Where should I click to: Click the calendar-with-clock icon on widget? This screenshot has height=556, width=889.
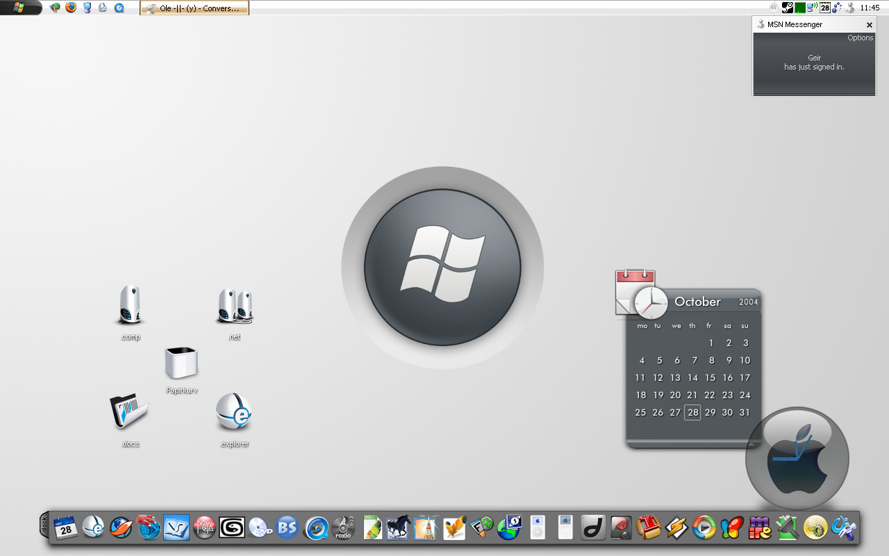pos(640,294)
